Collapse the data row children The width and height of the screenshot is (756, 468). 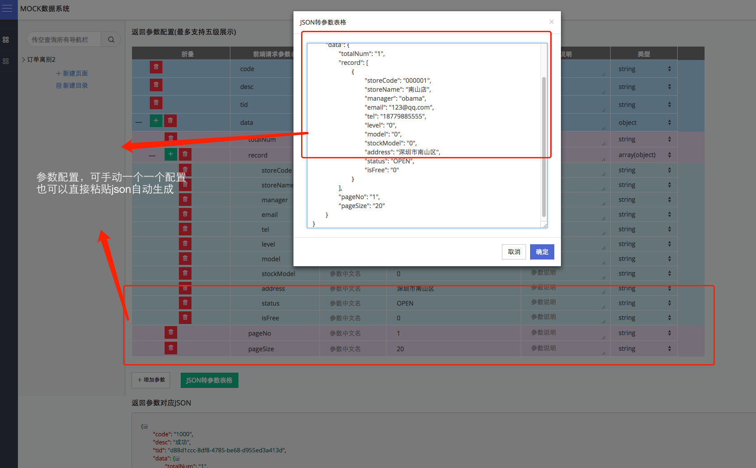pyautogui.click(x=139, y=122)
